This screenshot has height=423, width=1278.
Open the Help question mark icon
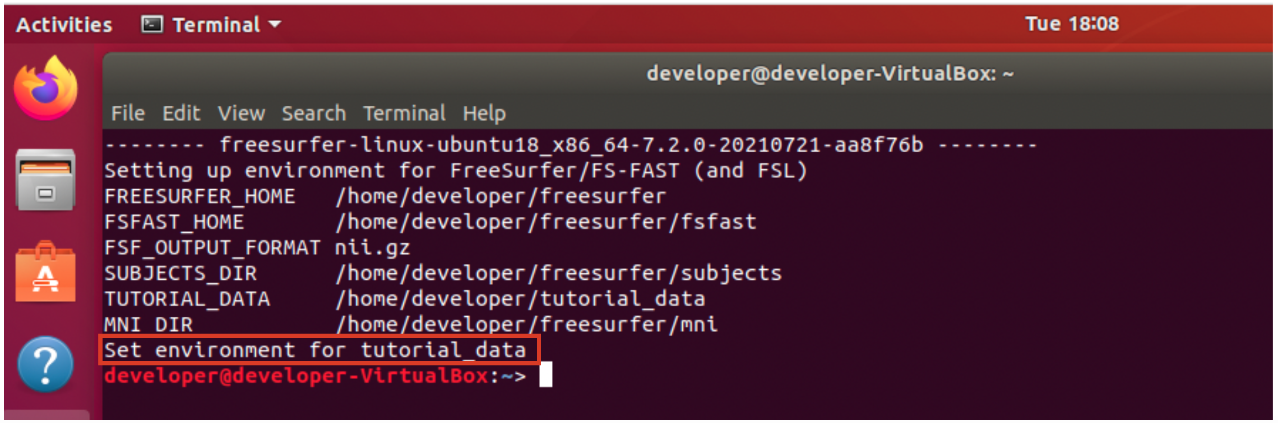pos(45,364)
